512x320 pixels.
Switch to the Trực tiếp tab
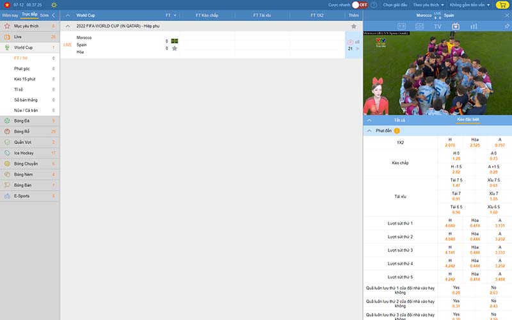(29, 14)
